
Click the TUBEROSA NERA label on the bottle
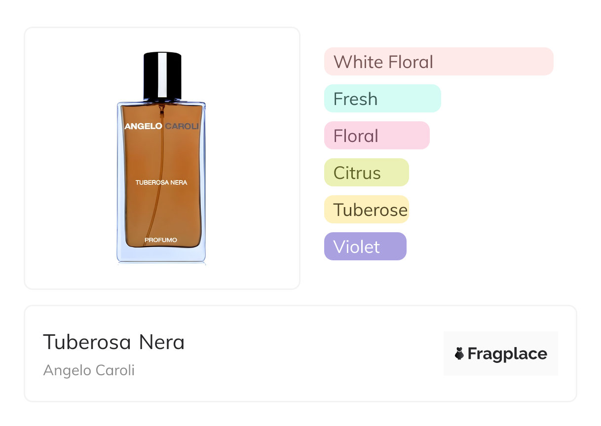[x=161, y=182]
